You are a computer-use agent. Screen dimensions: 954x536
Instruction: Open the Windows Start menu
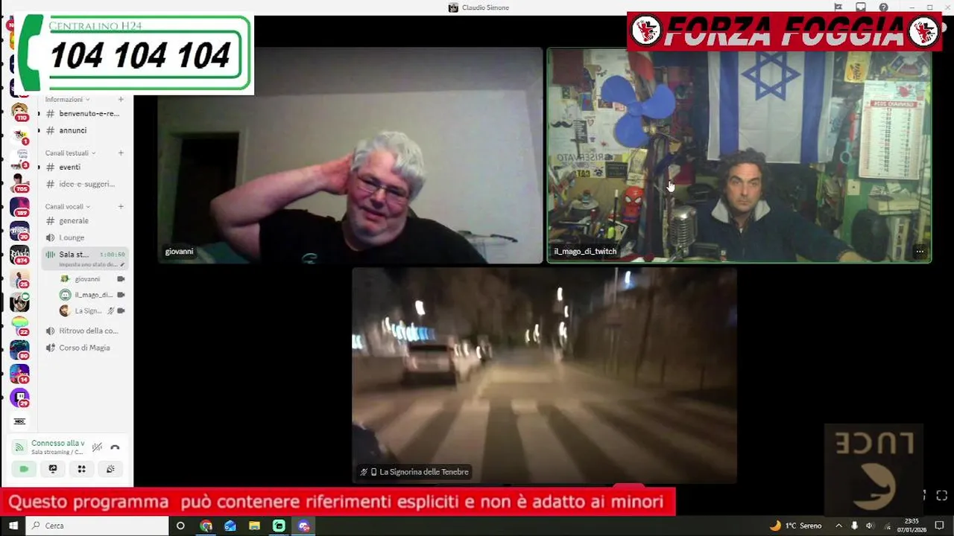13,526
